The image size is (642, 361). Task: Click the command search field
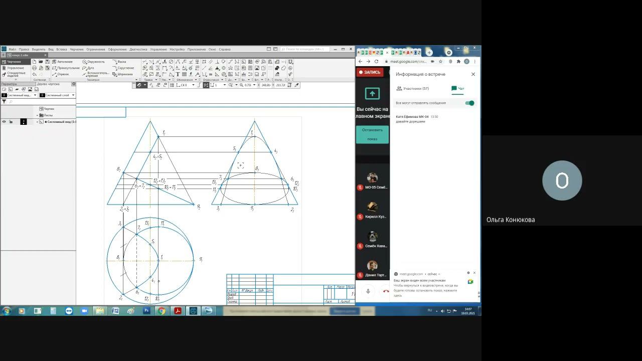305,49
